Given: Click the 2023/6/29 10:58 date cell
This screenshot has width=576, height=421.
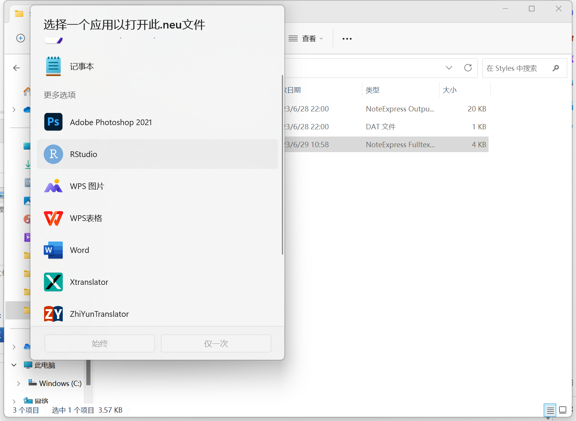Looking at the screenshot, I should point(306,145).
